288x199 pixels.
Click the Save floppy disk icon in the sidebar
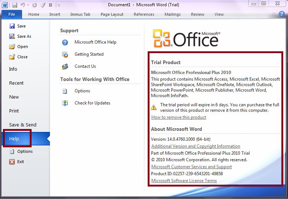tap(12, 26)
